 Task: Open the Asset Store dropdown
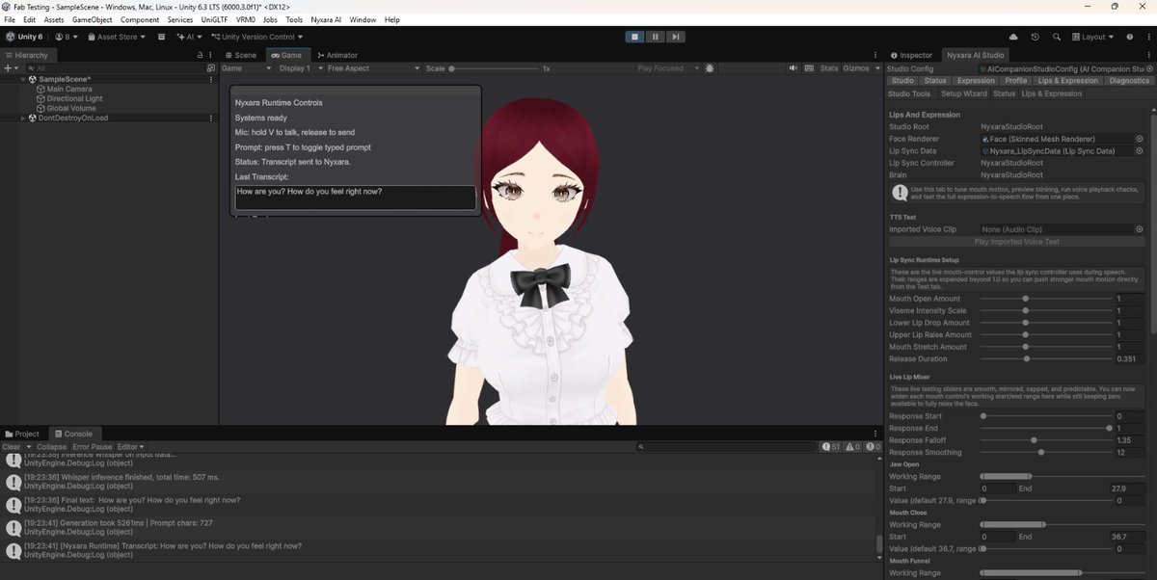(116, 37)
